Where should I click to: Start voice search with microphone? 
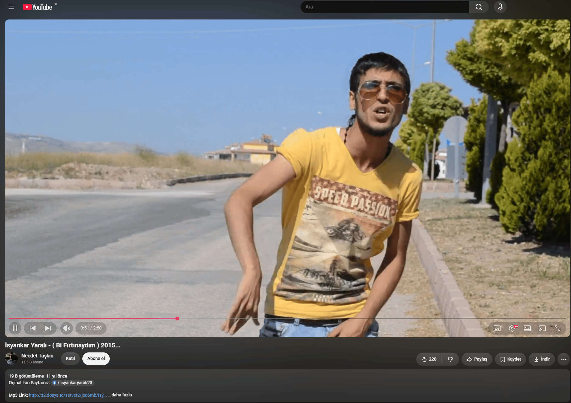coord(500,7)
